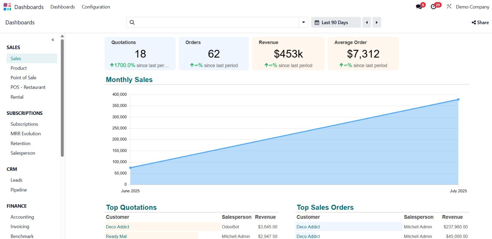Image resolution: width=492 pixels, height=239 pixels.
Task: Open Deco Addict in Top Quotations
Action: (x=117, y=227)
